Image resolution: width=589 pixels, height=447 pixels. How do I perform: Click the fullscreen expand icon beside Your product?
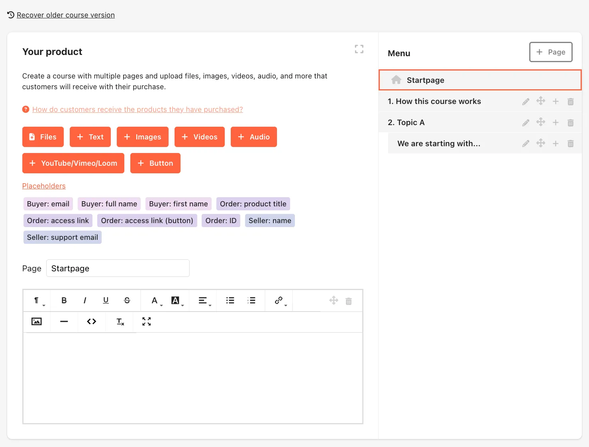[x=359, y=49]
